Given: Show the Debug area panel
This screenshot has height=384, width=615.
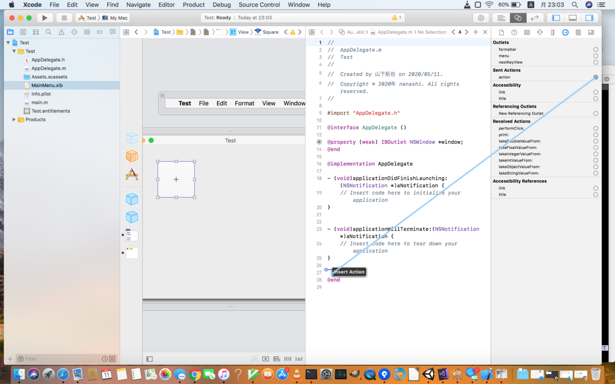Looking at the screenshot, I should (x=573, y=18).
